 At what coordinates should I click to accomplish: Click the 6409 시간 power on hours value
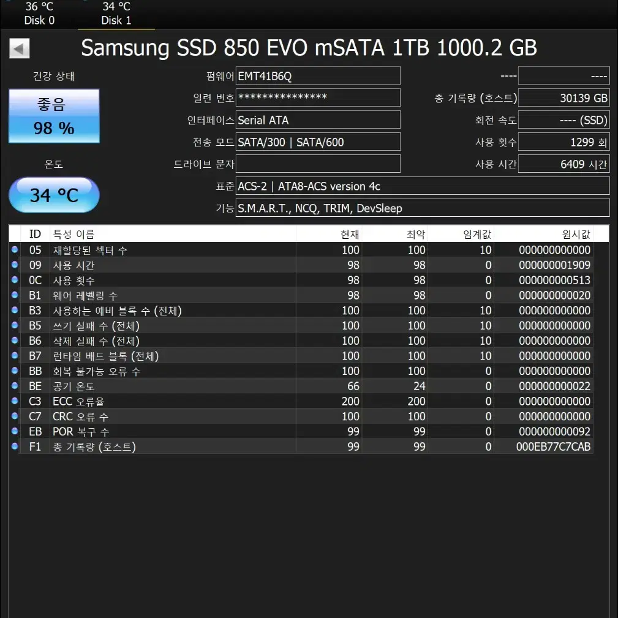(x=563, y=164)
